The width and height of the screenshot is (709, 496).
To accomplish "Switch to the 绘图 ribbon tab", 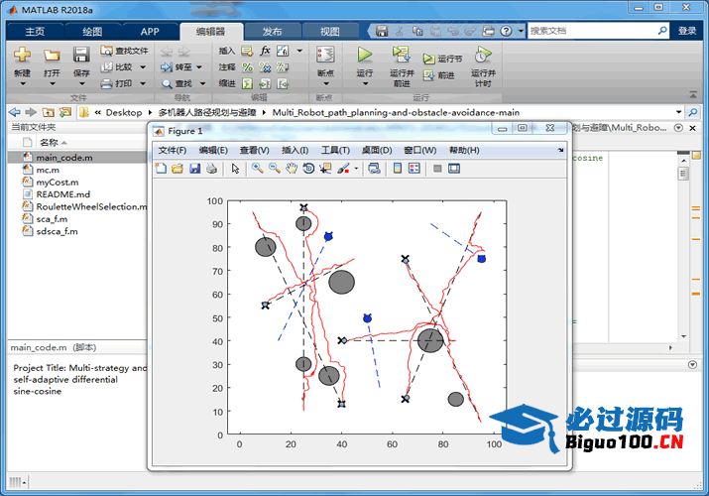I will pos(91,31).
